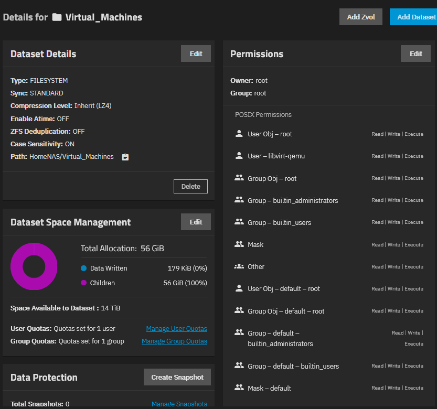Edit the Permissions card
Screen dimensions: 437x409
(415, 53)
